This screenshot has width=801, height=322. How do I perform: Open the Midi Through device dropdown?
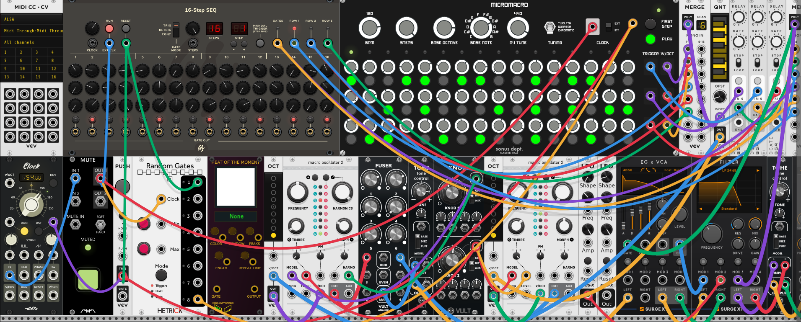coord(31,31)
